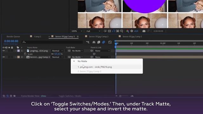Switch to Render Queue tab

coord(13,37)
